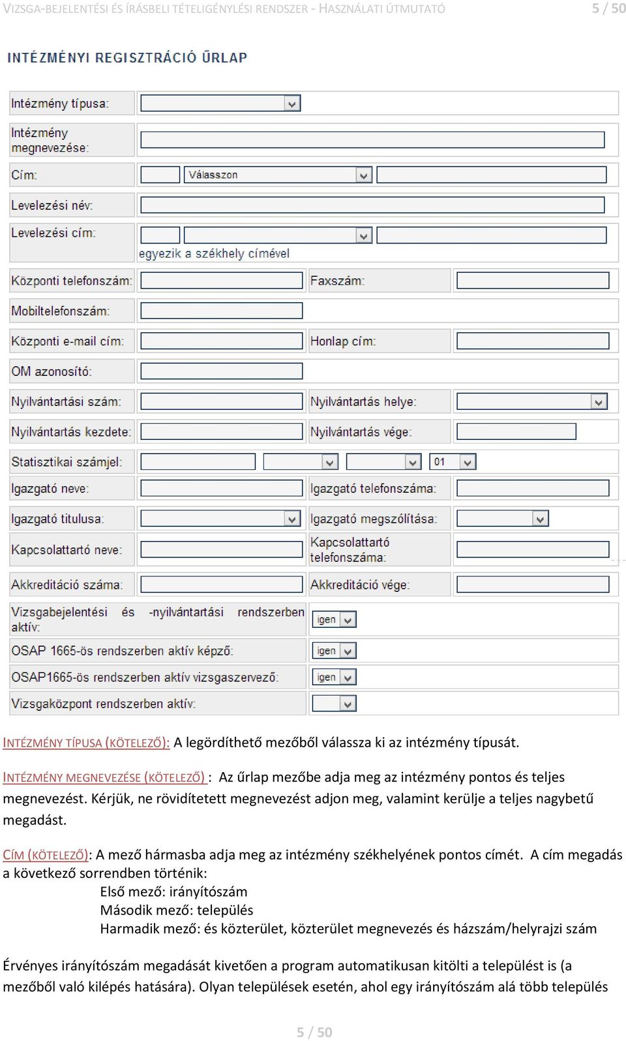The height and width of the screenshot is (1041, 626).
Task: Click the Faxszám input field
Action: 533,281
